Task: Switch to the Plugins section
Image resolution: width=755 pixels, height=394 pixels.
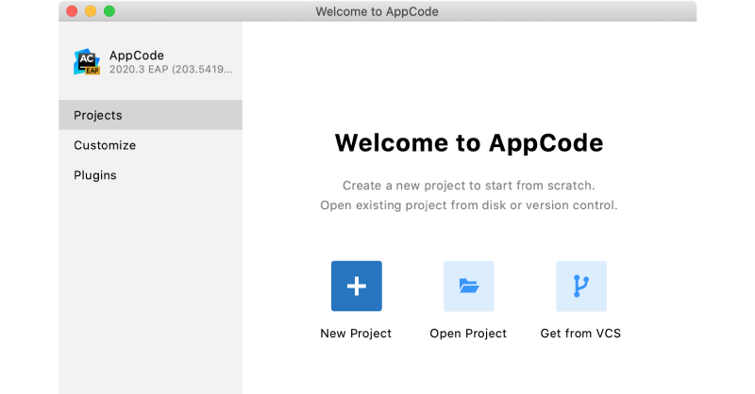Action: pos(150,175)
